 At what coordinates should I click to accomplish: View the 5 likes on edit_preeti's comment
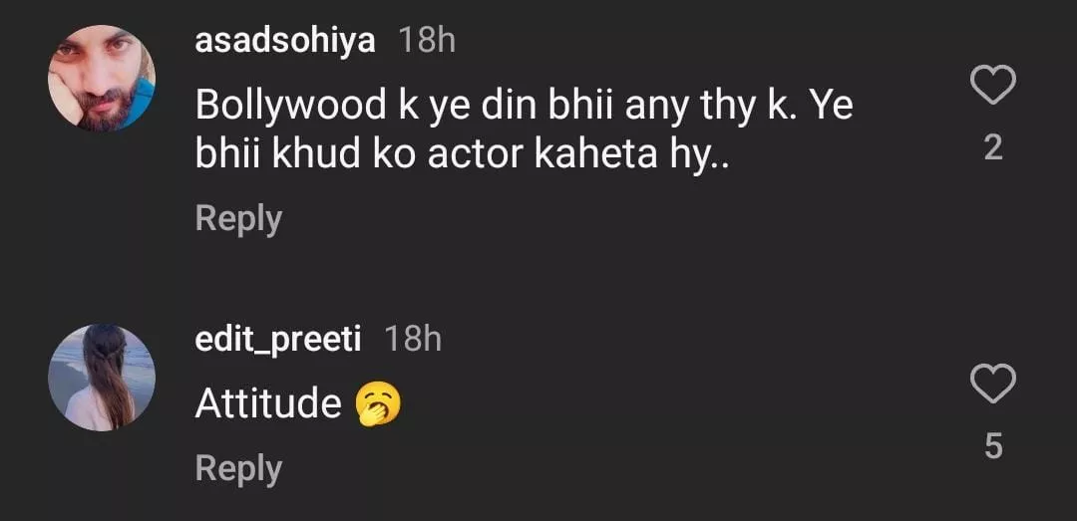click(992, 446)
